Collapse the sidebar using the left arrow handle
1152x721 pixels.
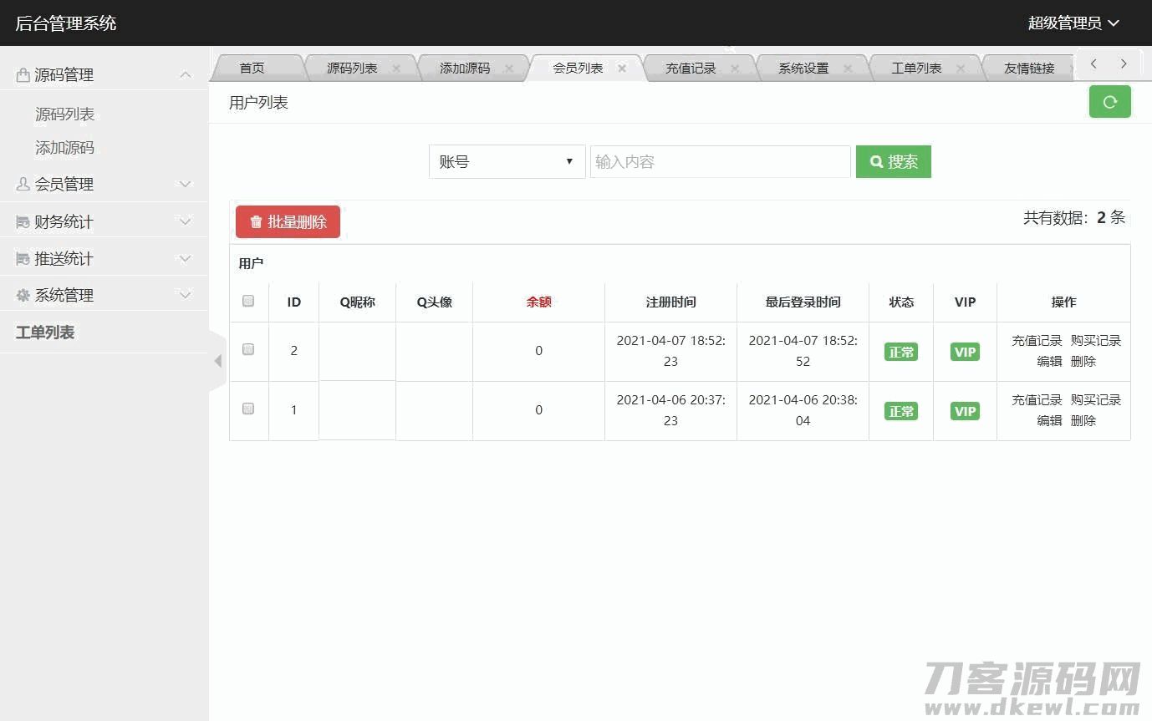[217, 361]
